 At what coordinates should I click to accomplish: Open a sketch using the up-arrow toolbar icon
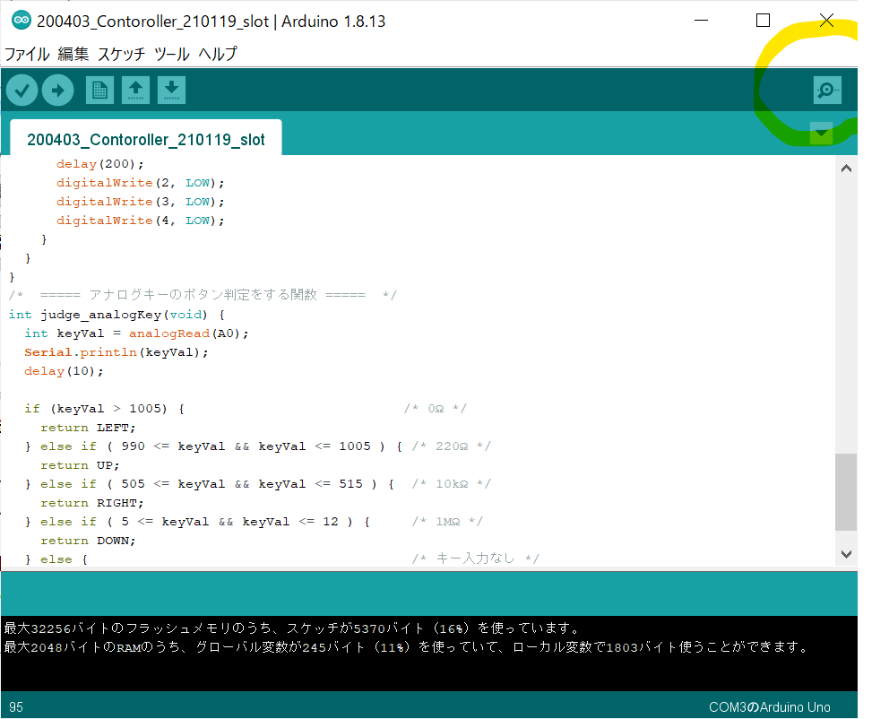point(135,90)
